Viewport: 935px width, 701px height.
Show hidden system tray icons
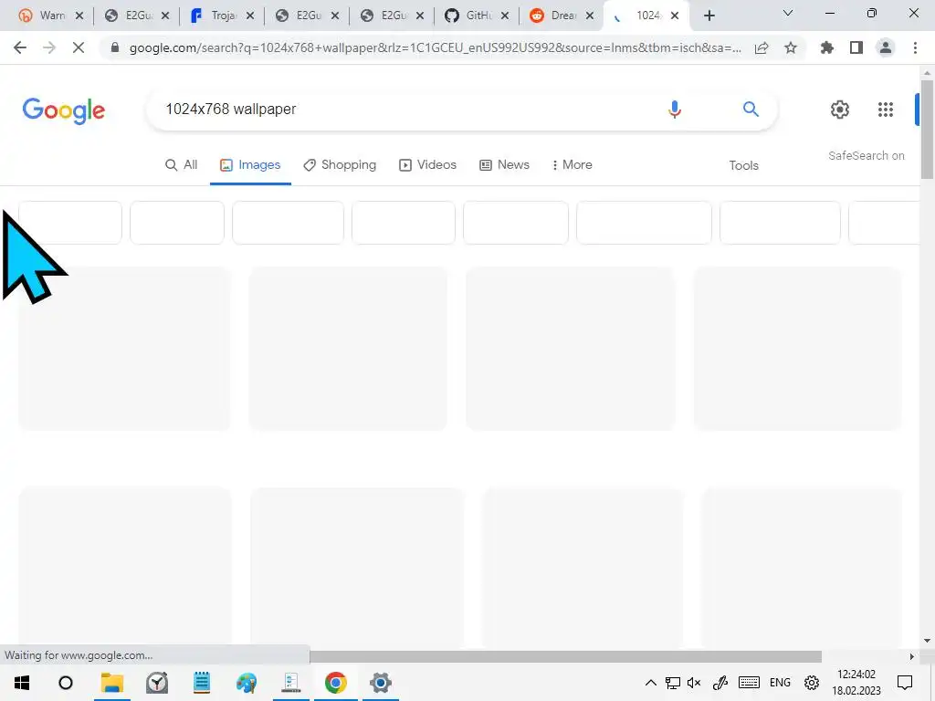click(650, 683)
